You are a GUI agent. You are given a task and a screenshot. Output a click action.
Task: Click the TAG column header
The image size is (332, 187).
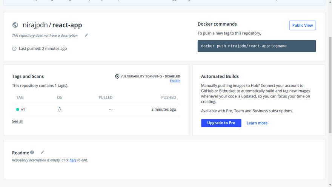[x=20, y=97]
